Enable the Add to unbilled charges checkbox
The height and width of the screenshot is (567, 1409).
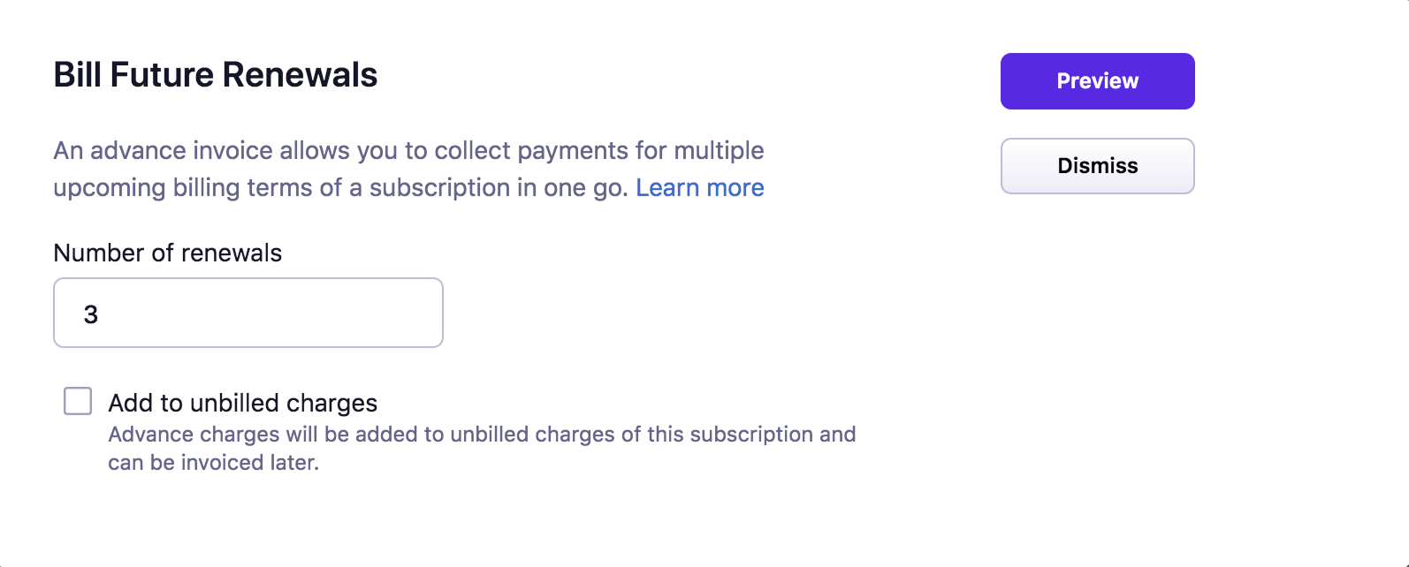pyautogui.click(x=78, y=401)
